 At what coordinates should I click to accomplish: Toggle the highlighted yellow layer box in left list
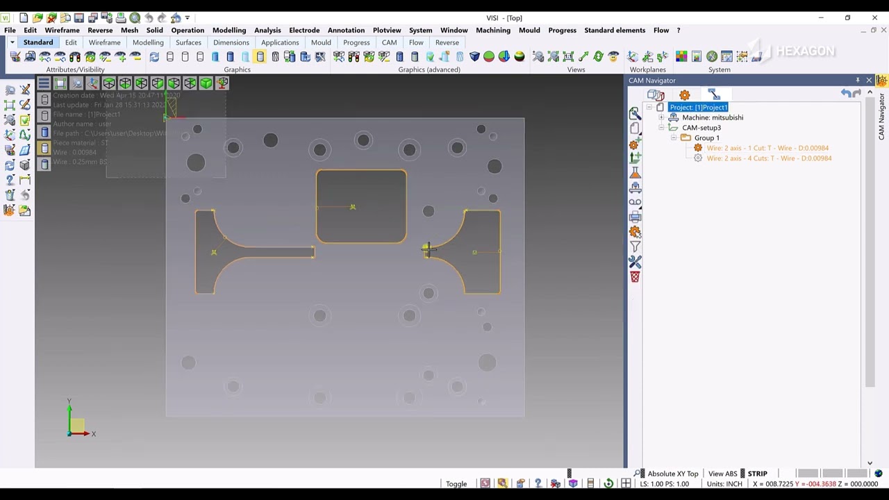(45, 148)
